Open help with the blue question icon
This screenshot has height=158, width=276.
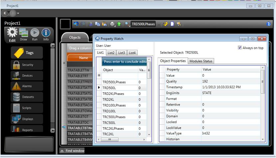click(x=269, y=24)
